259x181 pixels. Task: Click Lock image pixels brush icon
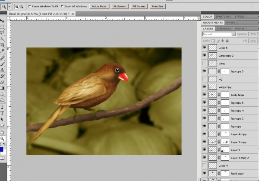click(x=218, y=41)
